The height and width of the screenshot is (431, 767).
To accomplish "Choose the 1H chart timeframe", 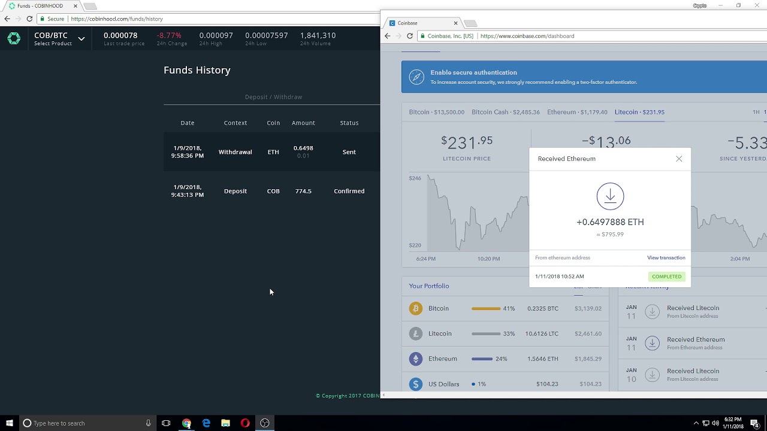I will click(756, 112).
